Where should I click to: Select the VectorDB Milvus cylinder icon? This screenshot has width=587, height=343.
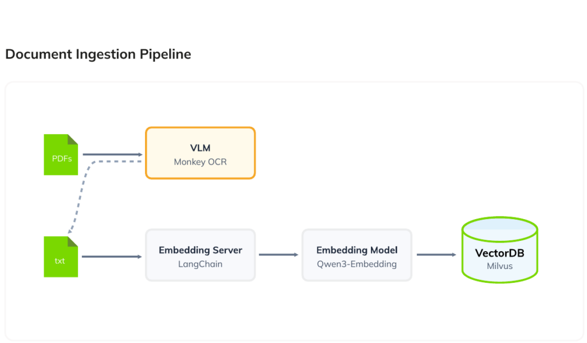(x=500, y=250)
